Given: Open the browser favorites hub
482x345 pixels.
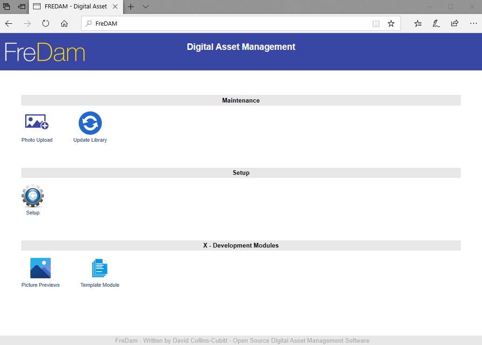Looking at the screenshot, I should coord(418,23).
